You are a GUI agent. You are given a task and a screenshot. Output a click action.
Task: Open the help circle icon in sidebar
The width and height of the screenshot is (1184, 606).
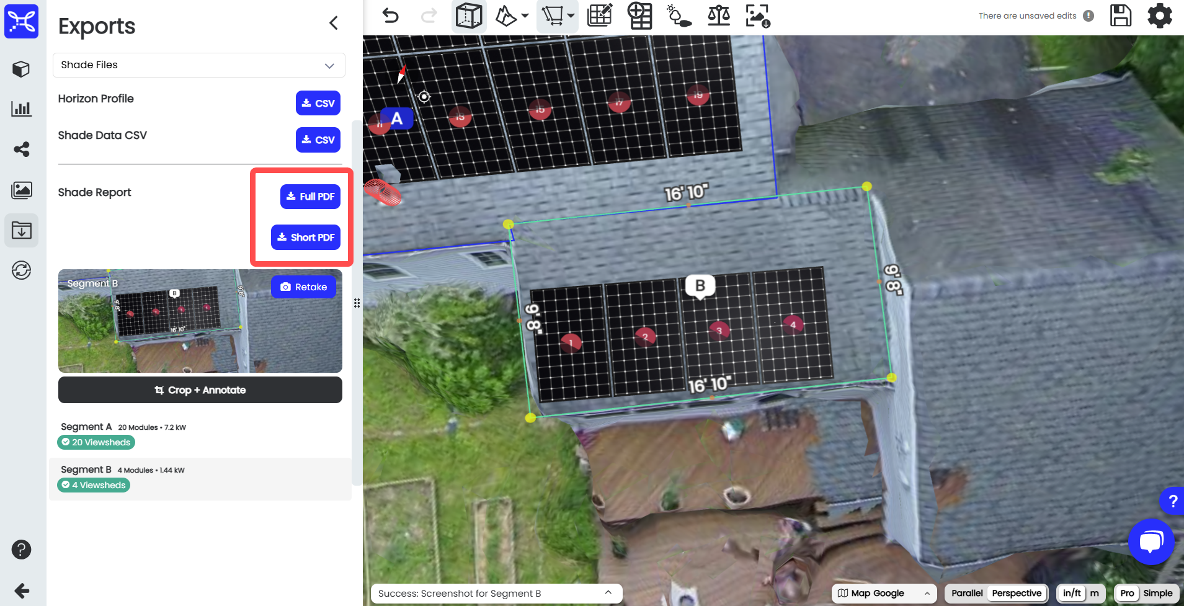22,550
